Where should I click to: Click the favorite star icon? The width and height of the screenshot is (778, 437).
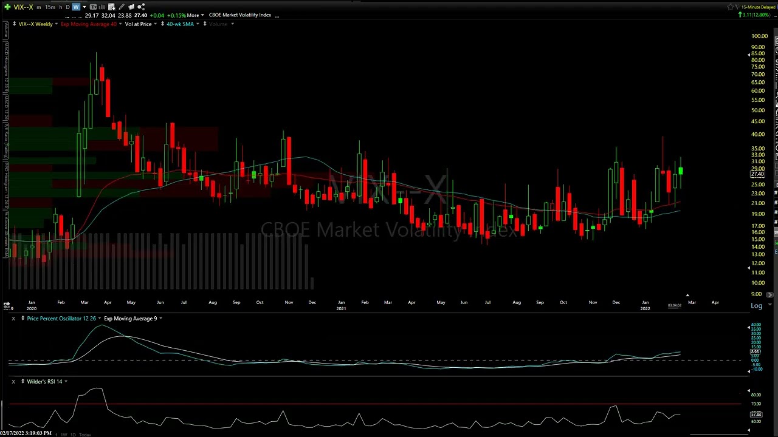point(730,7)
